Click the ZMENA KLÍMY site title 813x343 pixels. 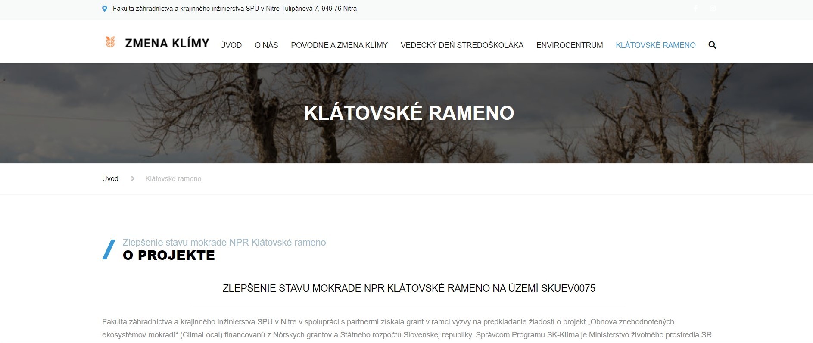tap(167, 43)
